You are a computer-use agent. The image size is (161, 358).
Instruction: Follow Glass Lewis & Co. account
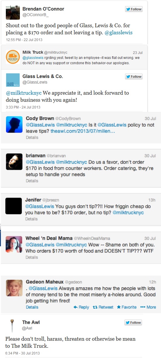tap(134, 77)
